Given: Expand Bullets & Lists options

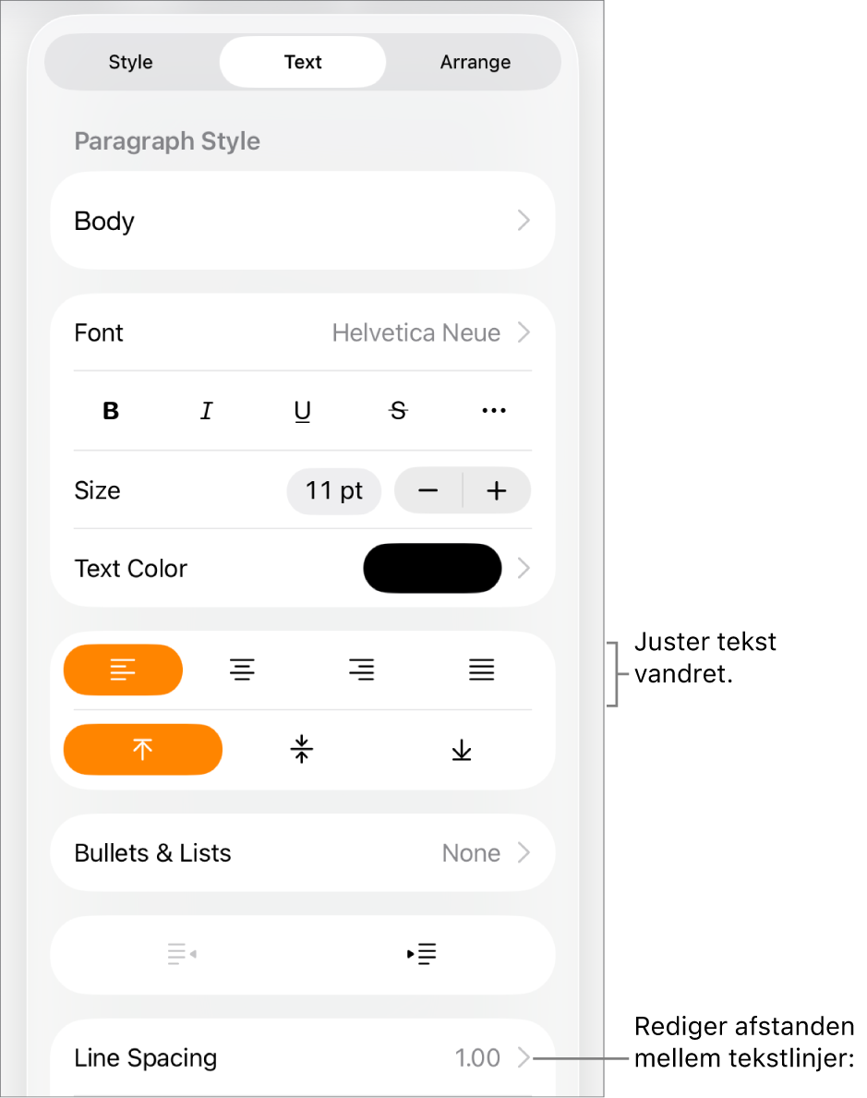Looking at the screenshot, I should [302, 852].
